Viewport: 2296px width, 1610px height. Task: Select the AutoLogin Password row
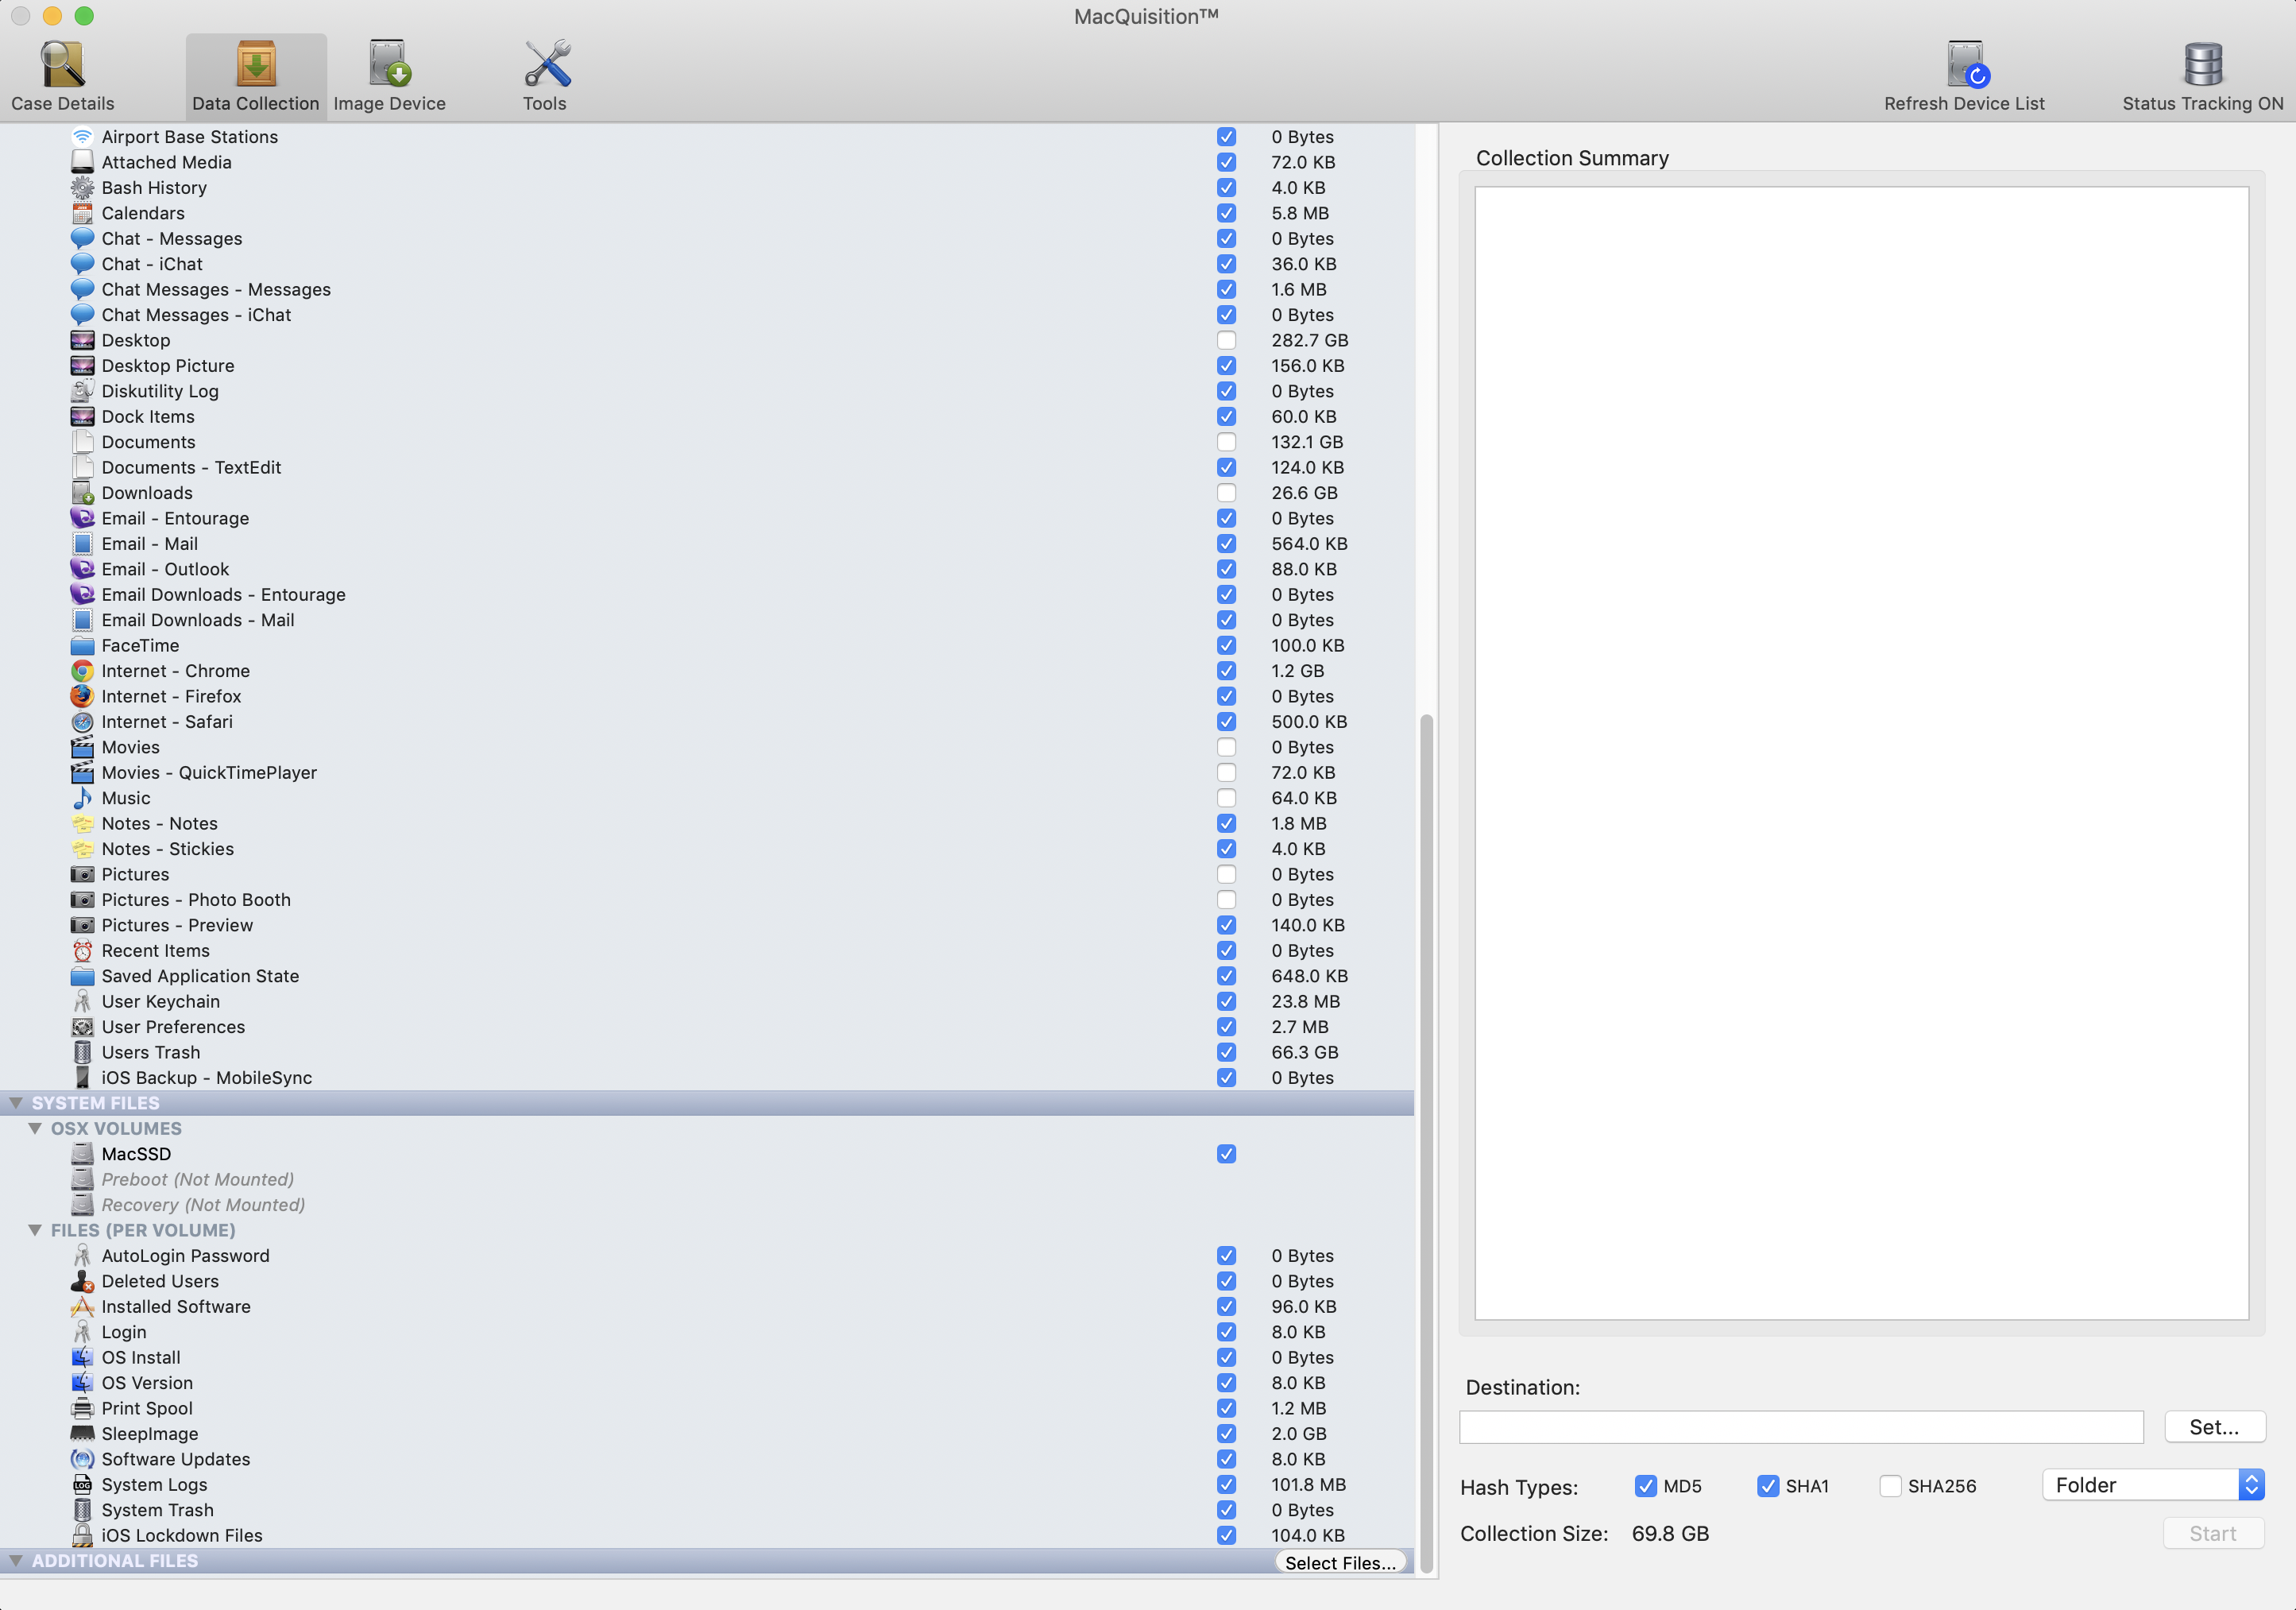click(x=707, y=1256)
